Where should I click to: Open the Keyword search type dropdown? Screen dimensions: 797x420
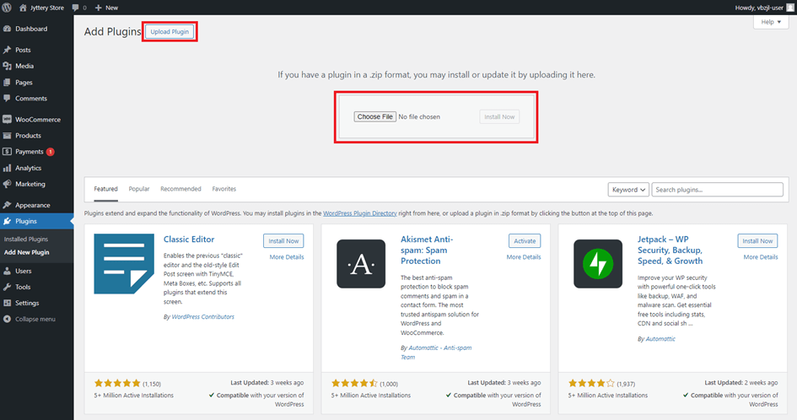point(628,190)
